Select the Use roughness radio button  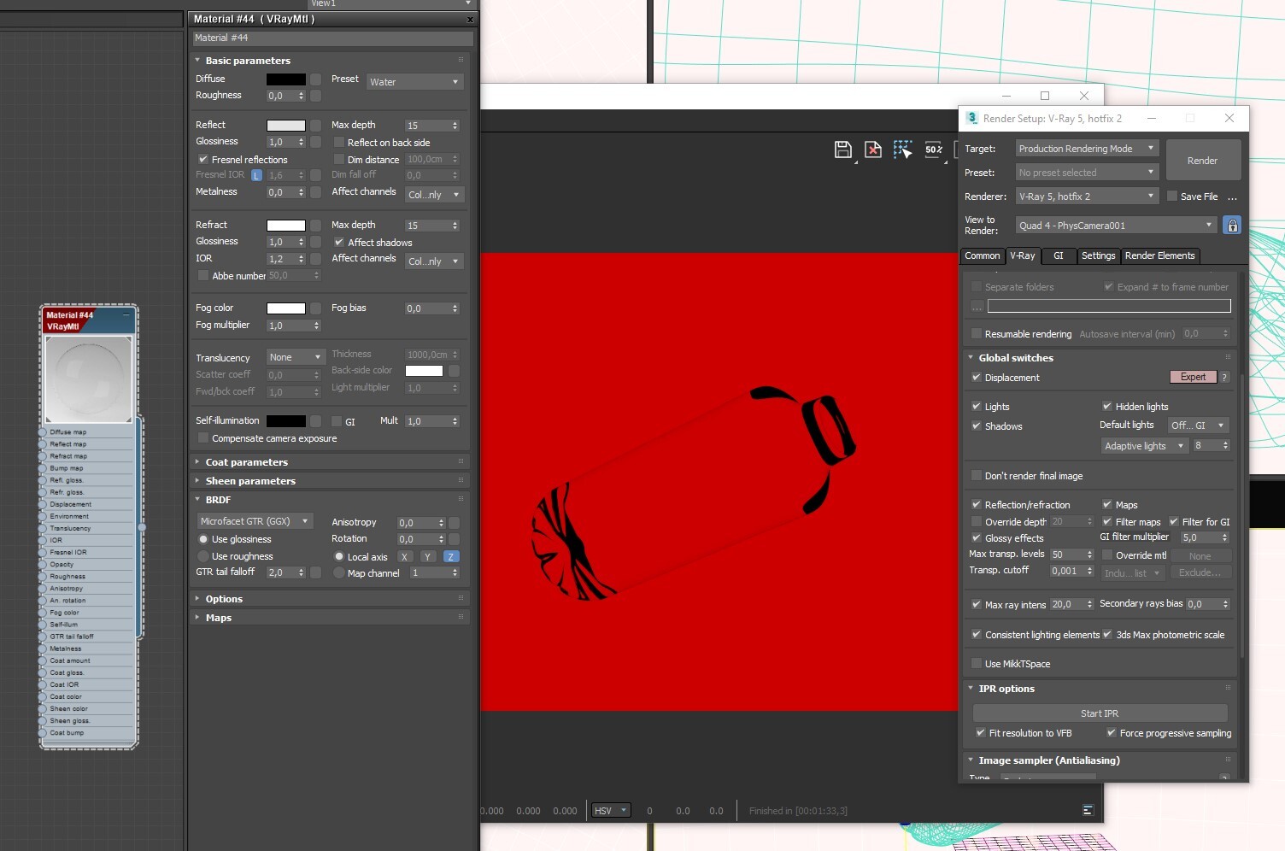(203, 556)
